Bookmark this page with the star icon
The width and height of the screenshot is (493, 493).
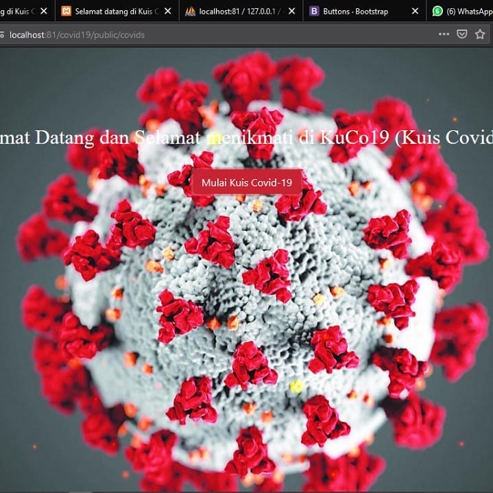click(x=480, y=34)
